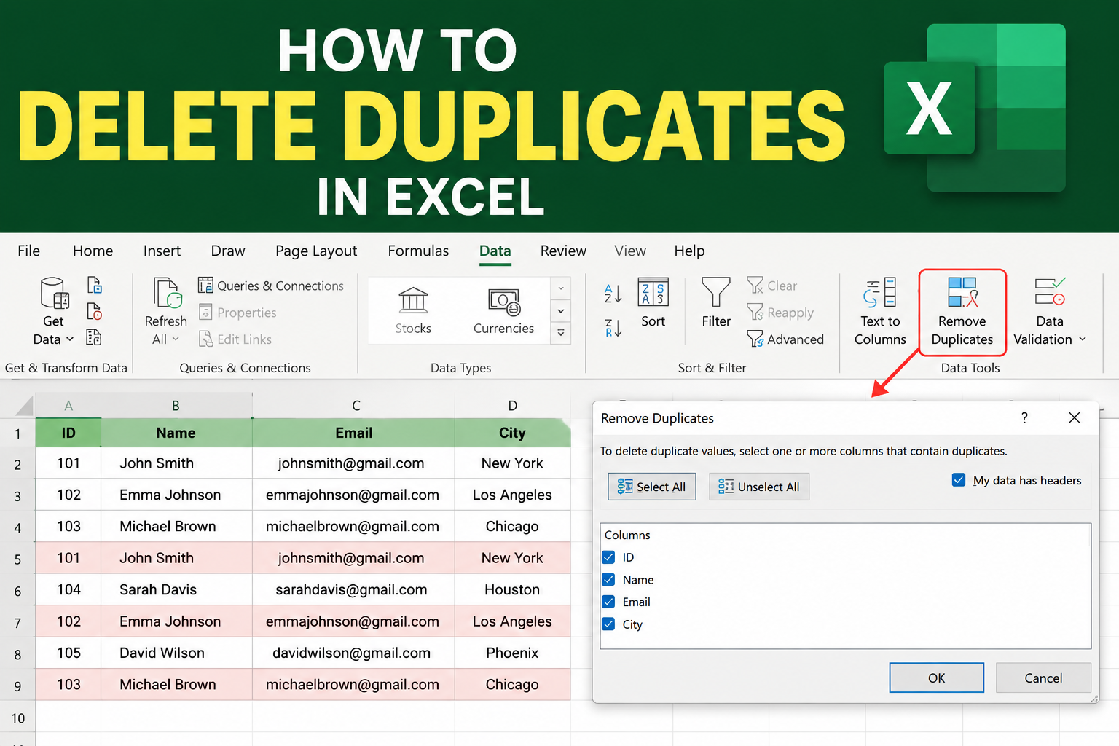Select row header 10
Image resolution: width=1119 pixels, height=746 pixels.
pyautogui.click(x=17, y=718)
